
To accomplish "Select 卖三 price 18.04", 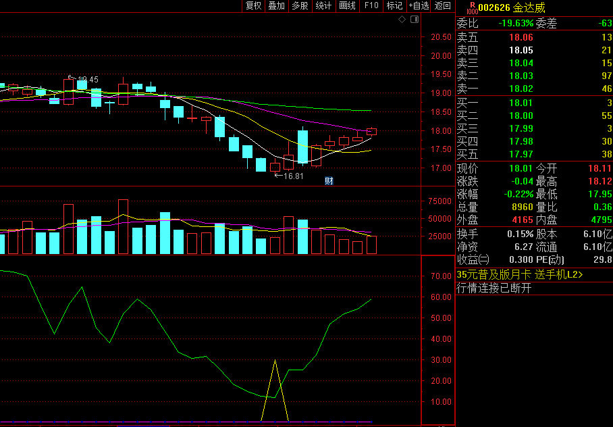I will click(x=521, y=63).
